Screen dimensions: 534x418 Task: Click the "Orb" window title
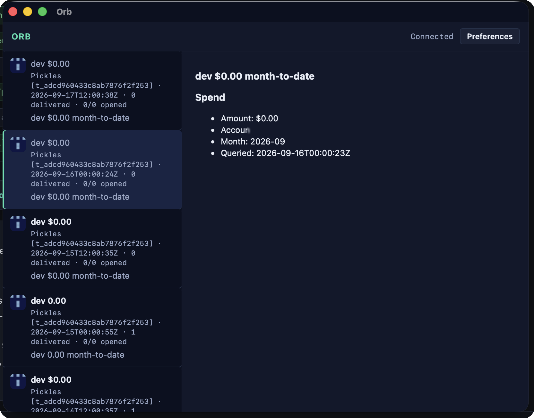(64, 12)
